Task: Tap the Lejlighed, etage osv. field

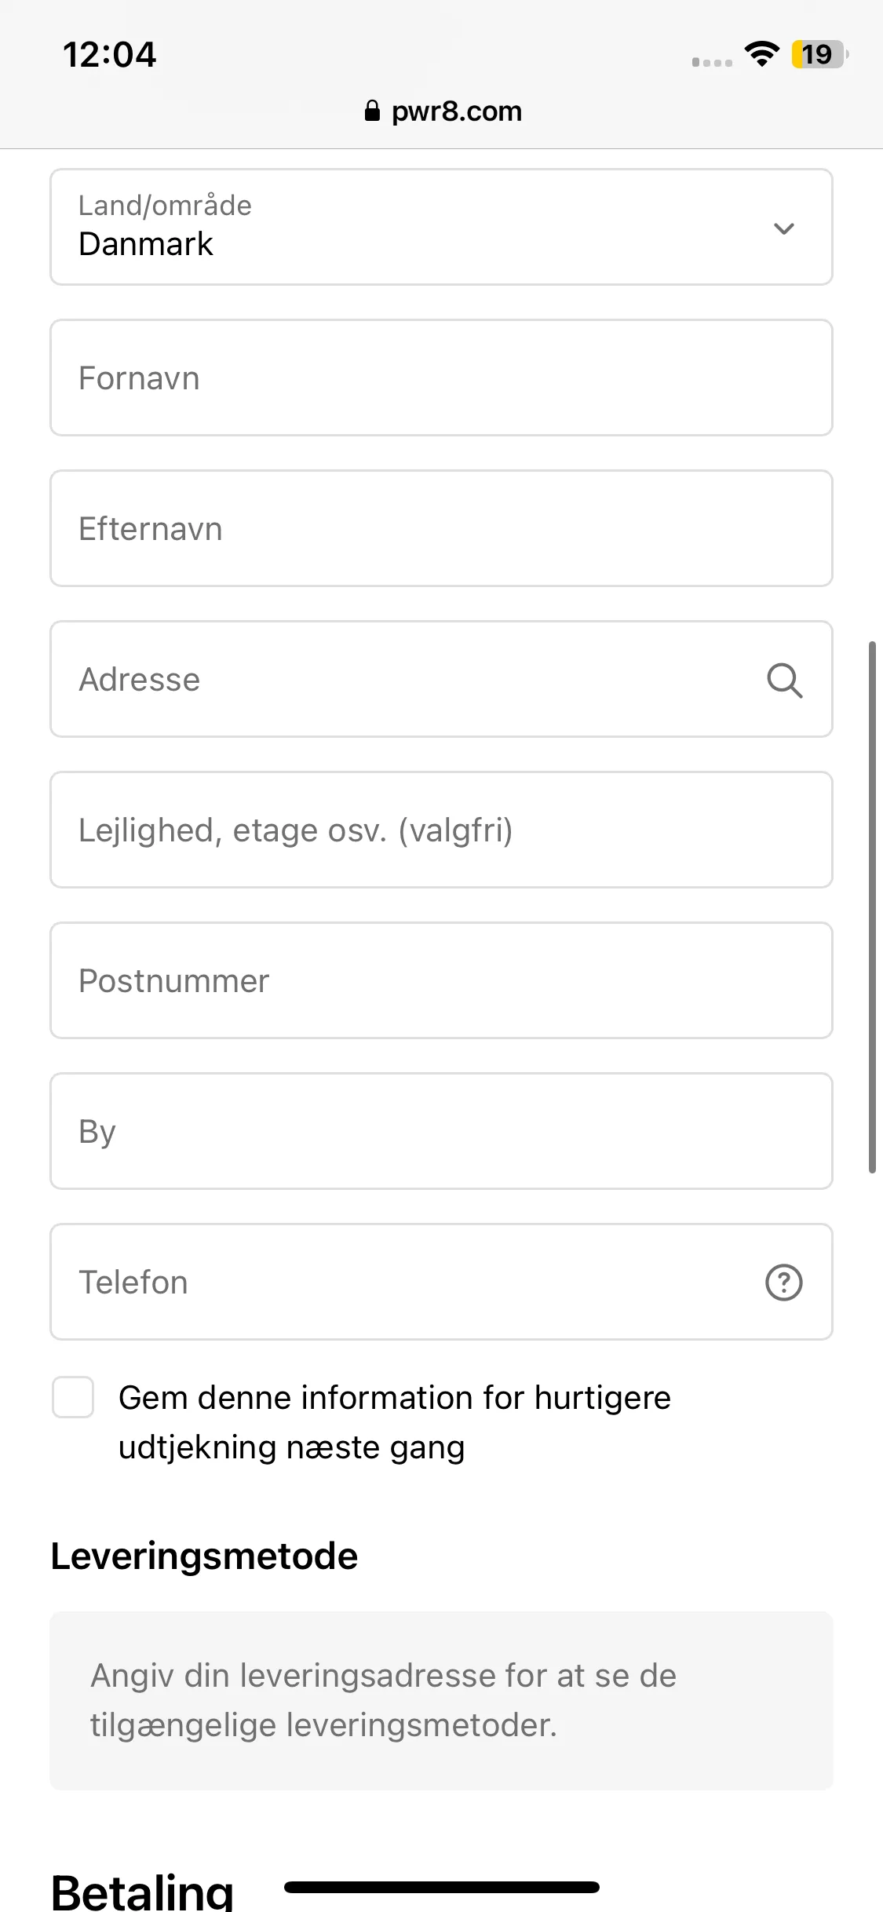Action: point(441,830)
